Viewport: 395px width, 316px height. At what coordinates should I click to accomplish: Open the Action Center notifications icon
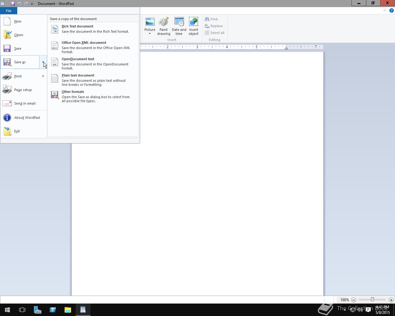368,310
